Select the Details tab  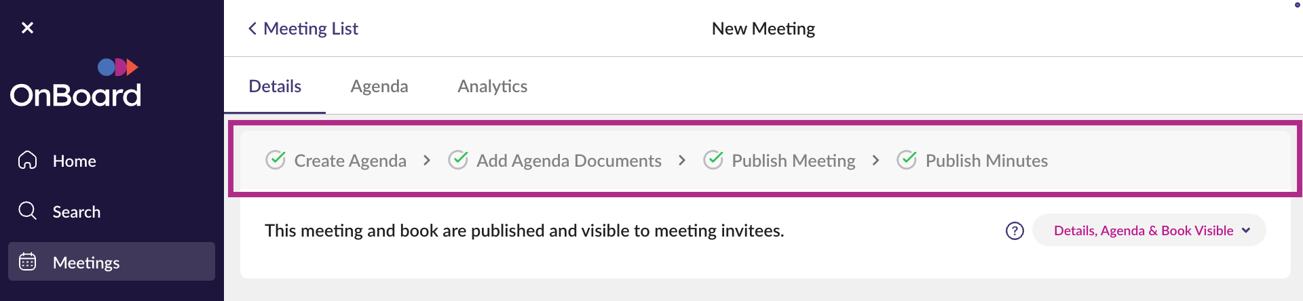point(275,86)
